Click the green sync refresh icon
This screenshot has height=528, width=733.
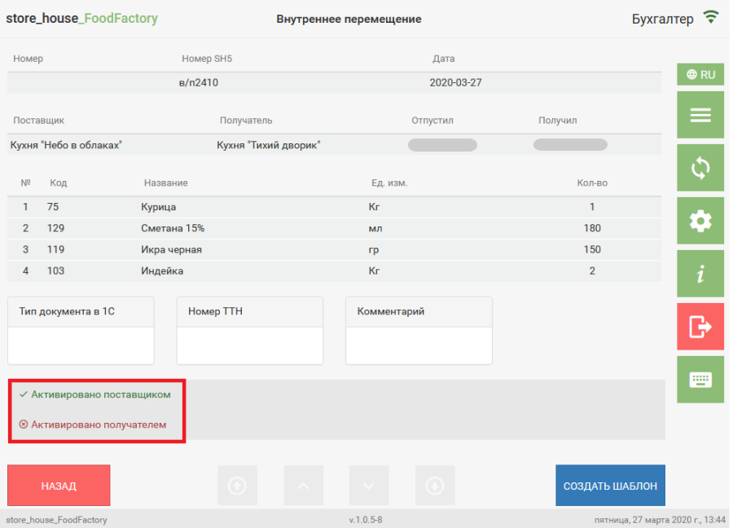pyautogui.click(x=700, y=168)
